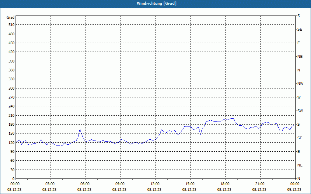Select the "510" y-axis value
Viewport: 311px width, 194px height.
12,25
